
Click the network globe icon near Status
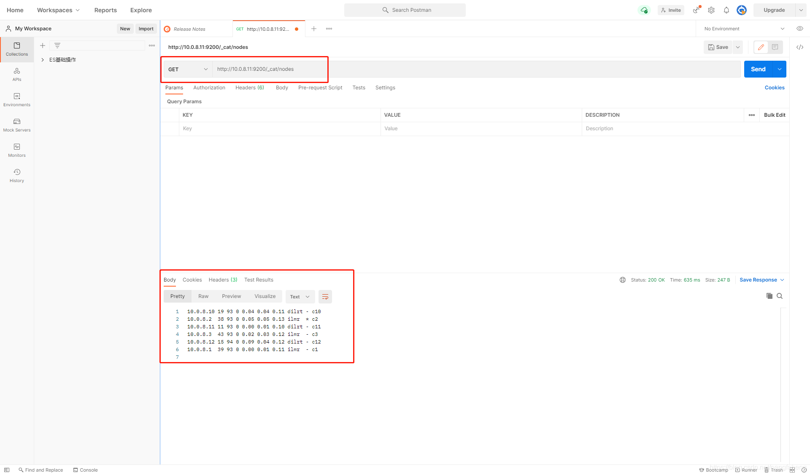coord(623,280)
